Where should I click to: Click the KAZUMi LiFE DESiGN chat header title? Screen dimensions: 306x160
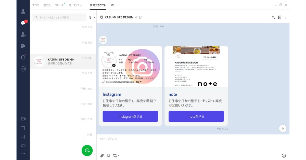click(x=119, y=17)
